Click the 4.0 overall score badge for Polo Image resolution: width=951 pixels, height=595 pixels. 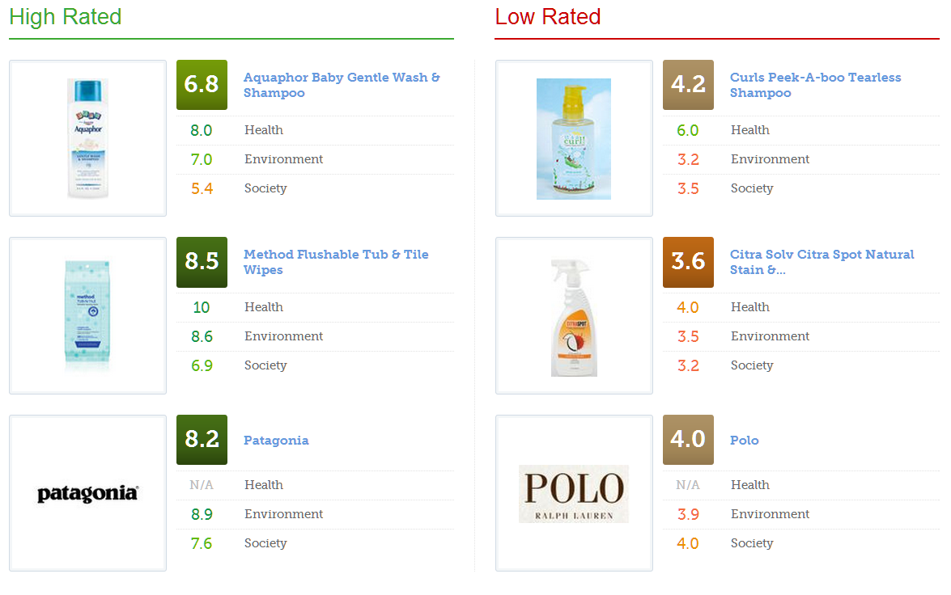tap(689, 440)
